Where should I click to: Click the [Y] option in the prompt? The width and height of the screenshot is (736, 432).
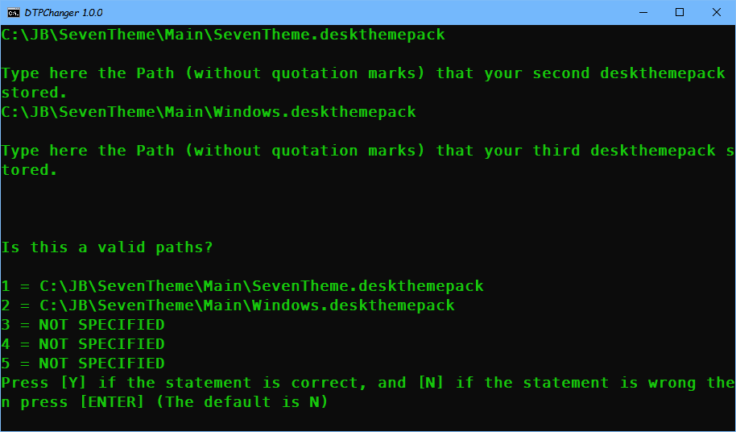[73, 382]
